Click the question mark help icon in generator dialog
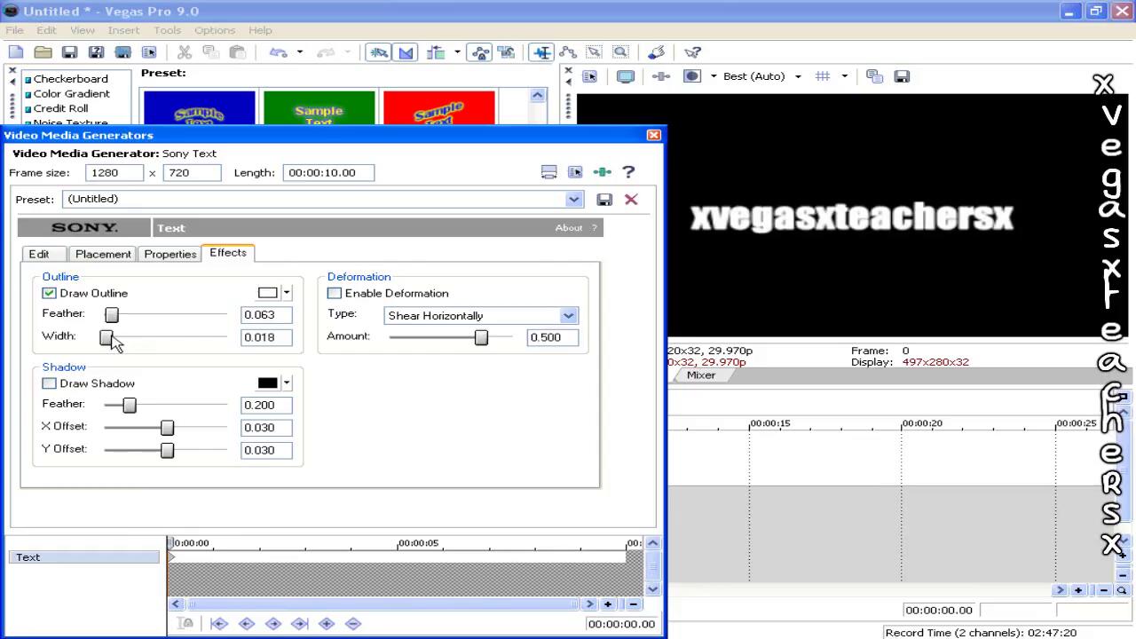Screen dimensions: 1136x639 pos(628,172)
